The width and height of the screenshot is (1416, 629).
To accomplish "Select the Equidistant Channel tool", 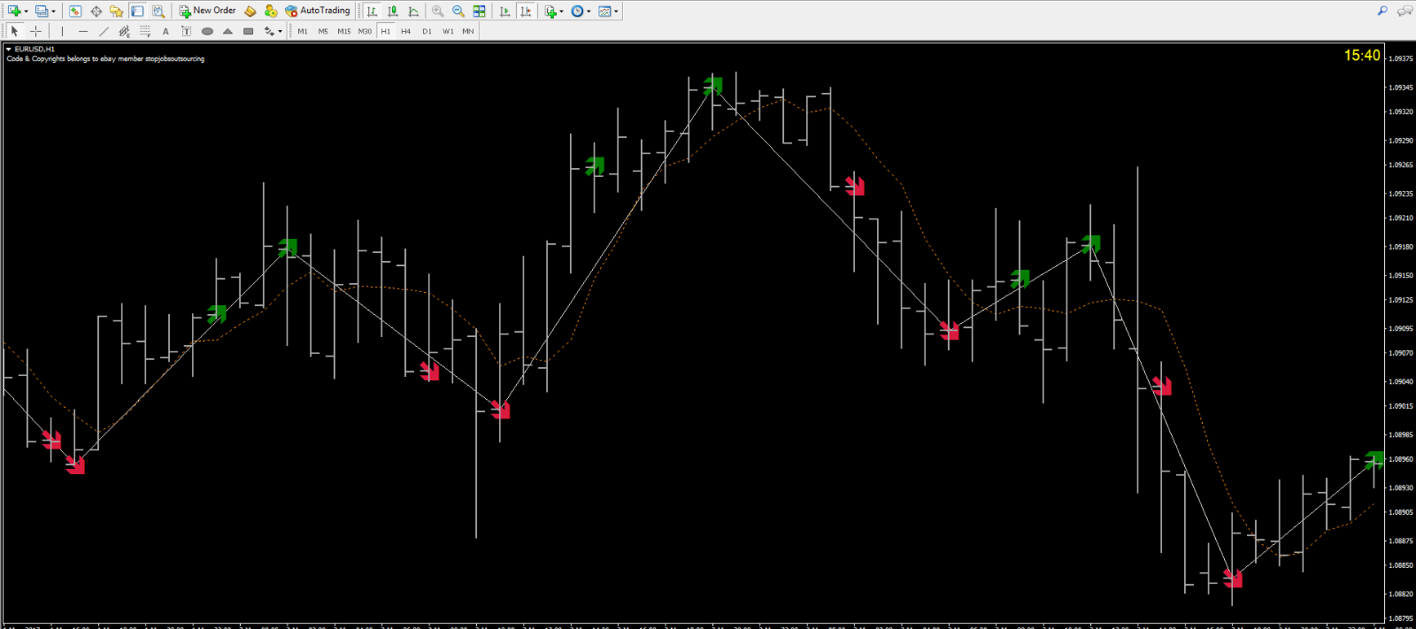I will click(x=124, y=31).
